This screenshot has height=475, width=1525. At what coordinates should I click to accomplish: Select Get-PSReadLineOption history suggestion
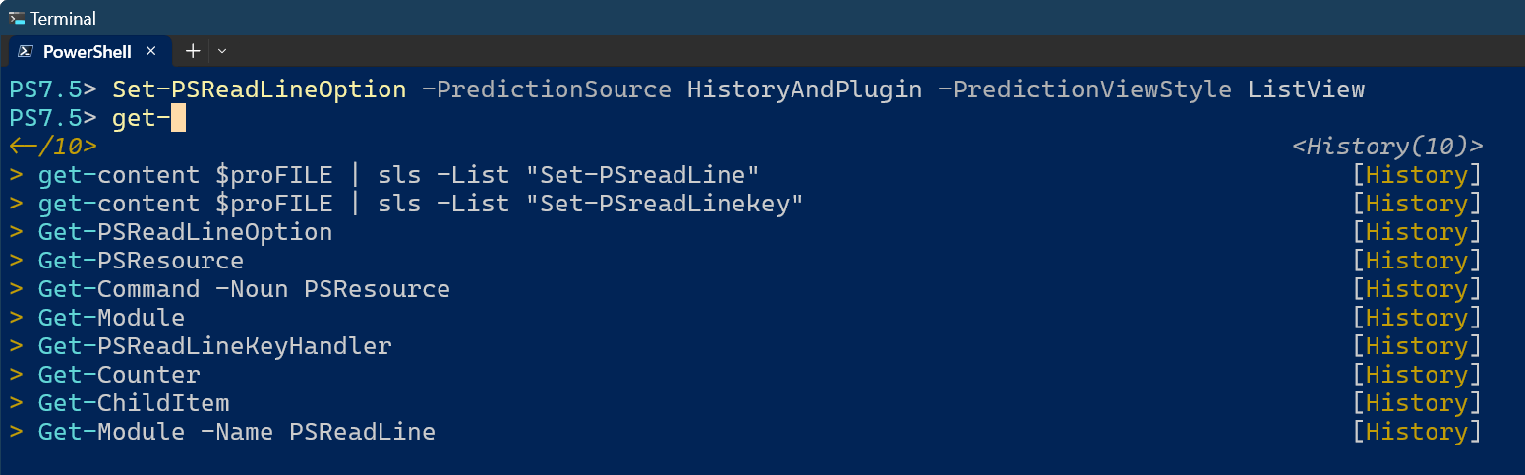click(x=185, y=232)
